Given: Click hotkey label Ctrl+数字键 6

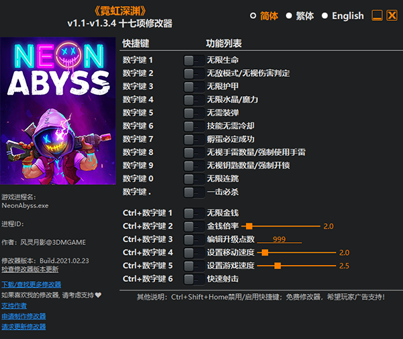Looking at the screenshot, I should coord(148,278).
